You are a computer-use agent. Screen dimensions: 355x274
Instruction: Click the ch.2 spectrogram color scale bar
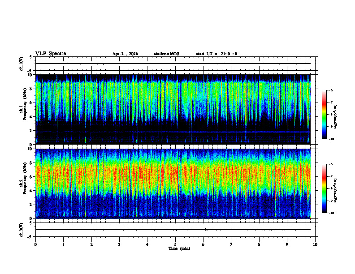point(324,188)
